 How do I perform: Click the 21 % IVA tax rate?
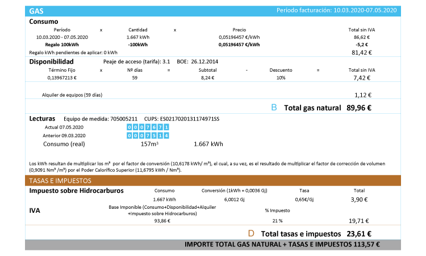[x=277, y=220]
